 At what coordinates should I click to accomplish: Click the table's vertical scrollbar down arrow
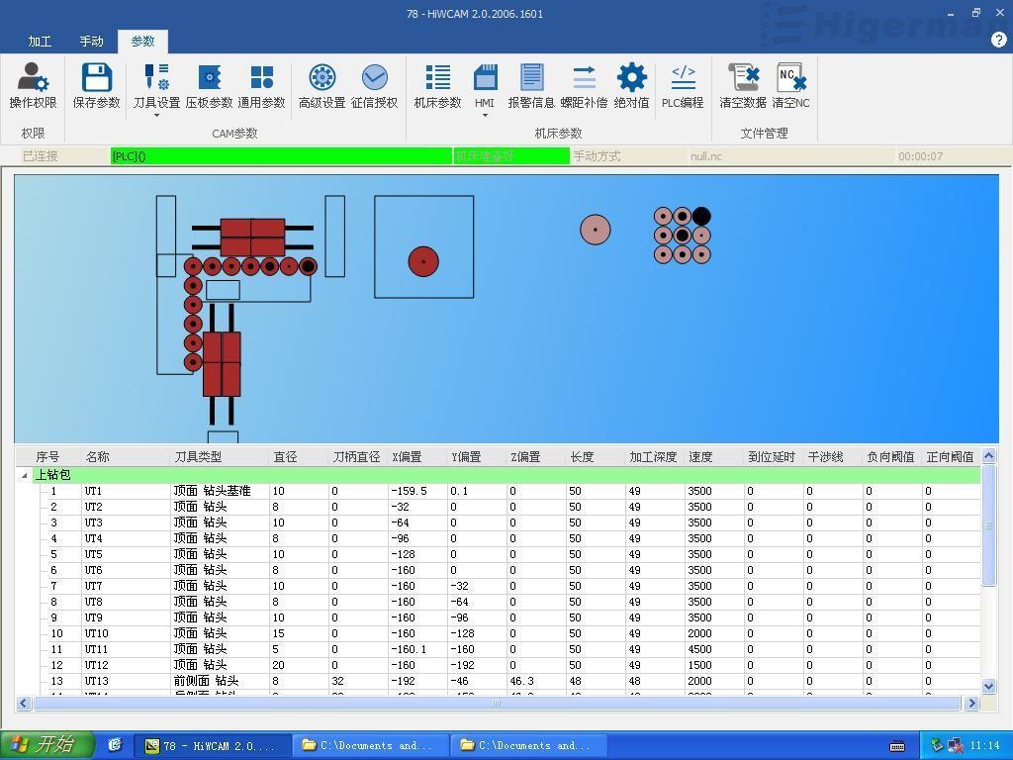coord(988,686)
